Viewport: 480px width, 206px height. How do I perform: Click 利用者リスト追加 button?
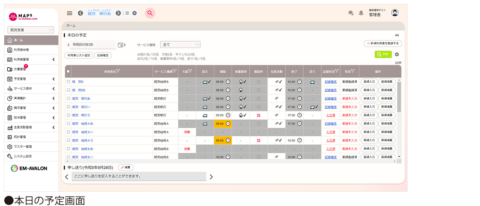79,55
